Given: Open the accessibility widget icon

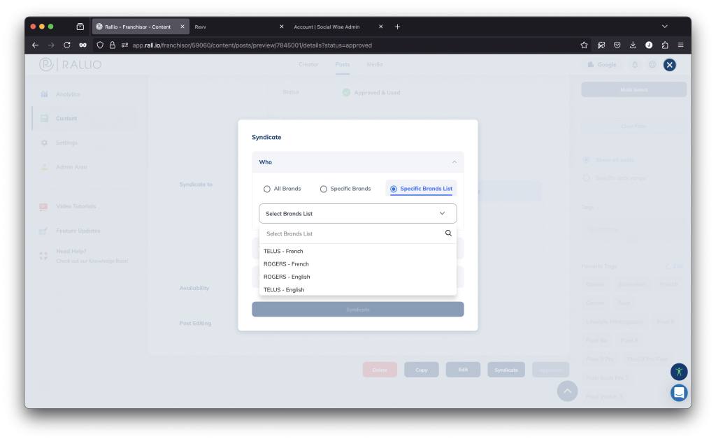Looking at the screenshot, I should [679, 372].
